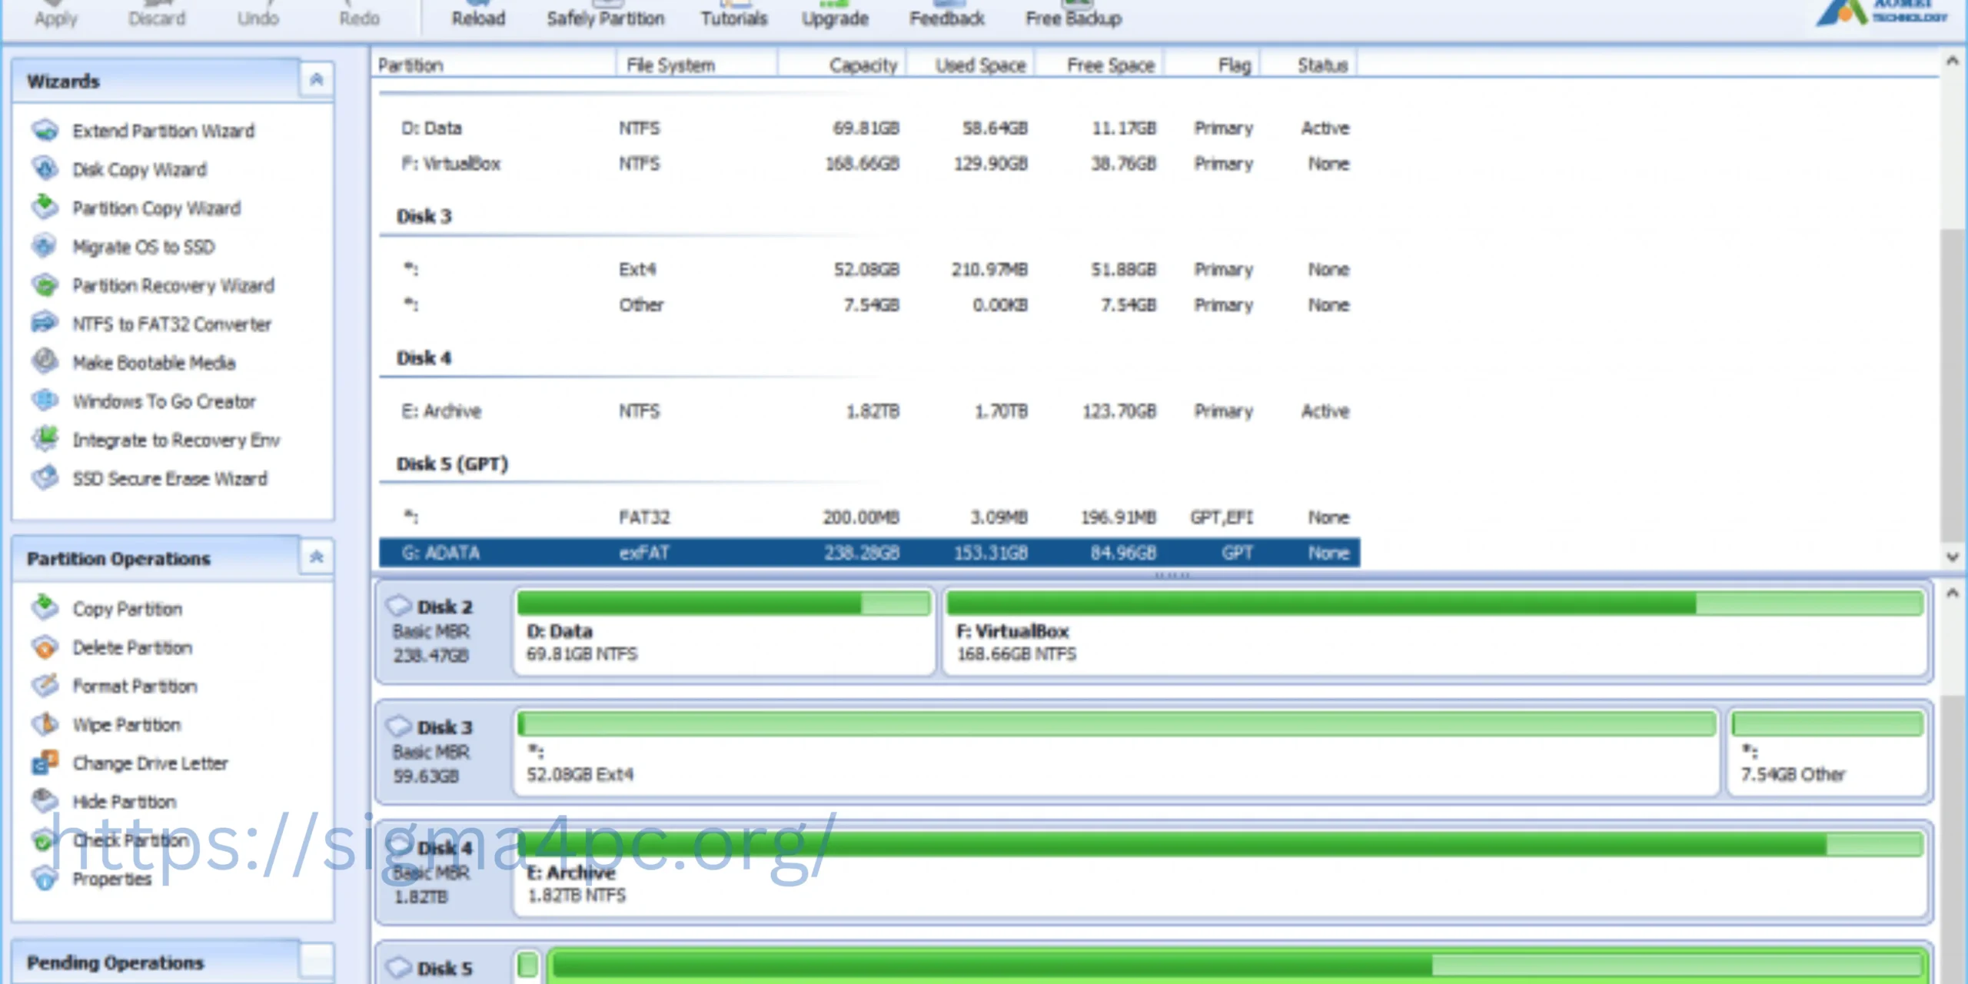Click the Copy Partition operation icon
Image resolution: width=1968 pixels, height=984 pixels.
pyautogui.click(x=45, y=607)
